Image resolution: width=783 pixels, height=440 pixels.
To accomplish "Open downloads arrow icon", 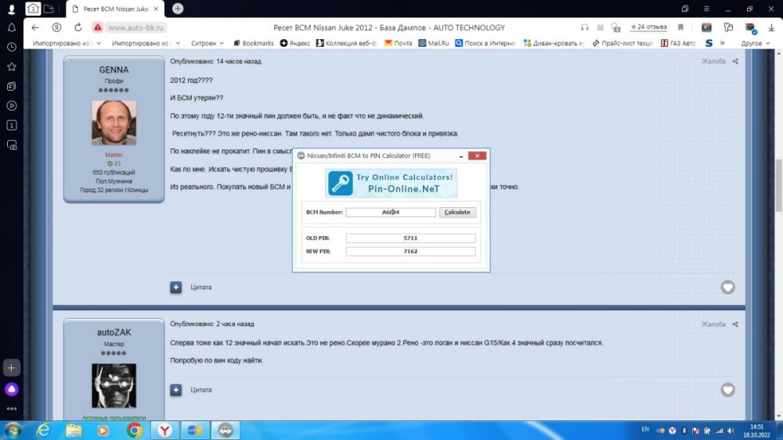I will click(771, 27).
